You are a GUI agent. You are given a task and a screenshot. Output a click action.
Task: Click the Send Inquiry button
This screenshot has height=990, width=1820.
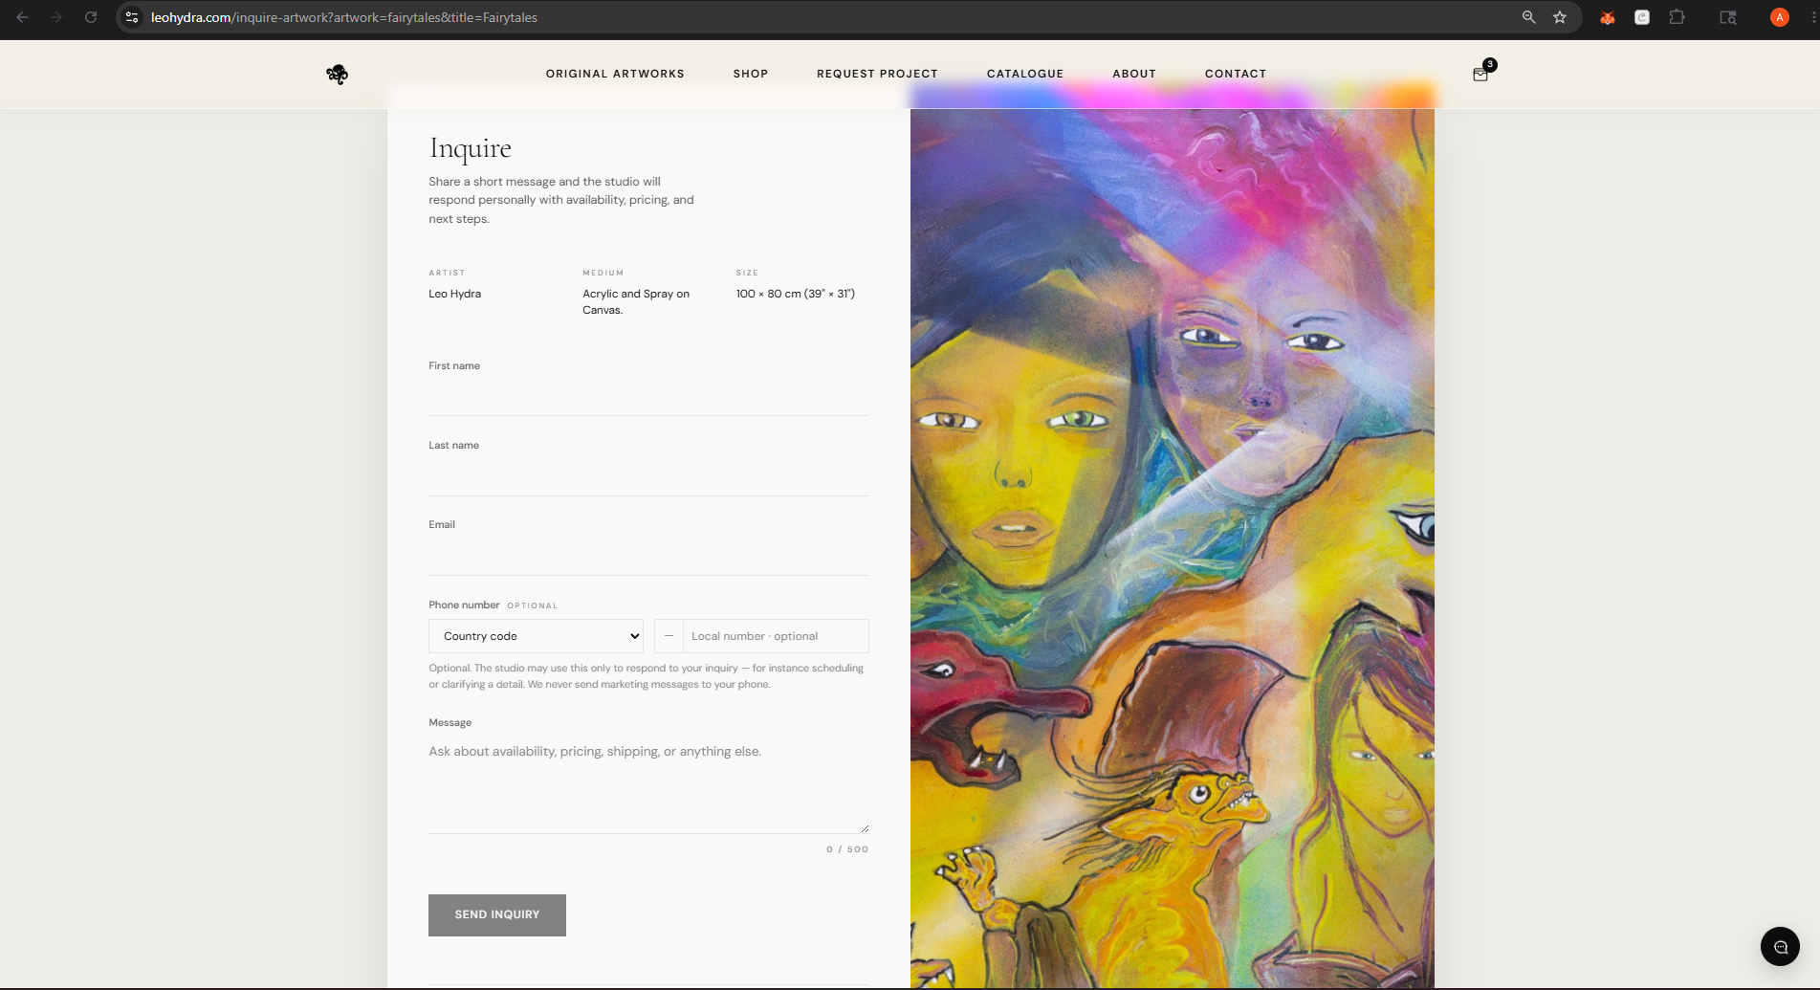tap(497, 915)
